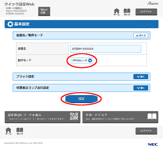
Task: Open the サポートデスク banner
Action: point(120,117)
